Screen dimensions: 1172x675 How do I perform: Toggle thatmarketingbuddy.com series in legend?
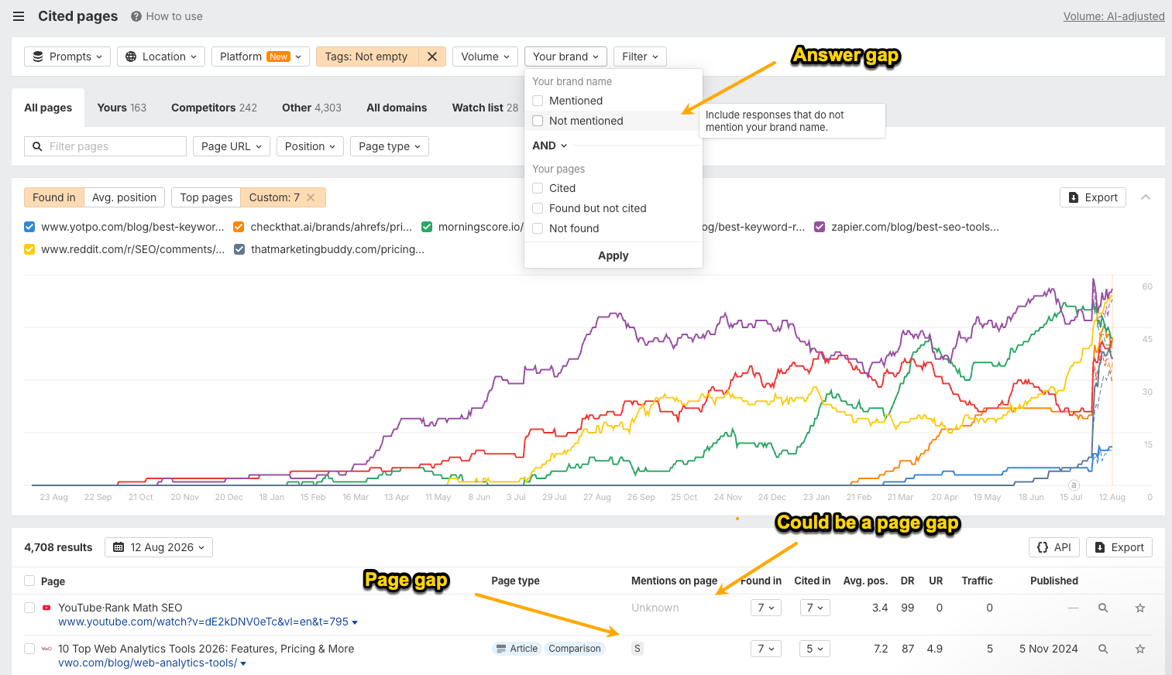point(239,249)
